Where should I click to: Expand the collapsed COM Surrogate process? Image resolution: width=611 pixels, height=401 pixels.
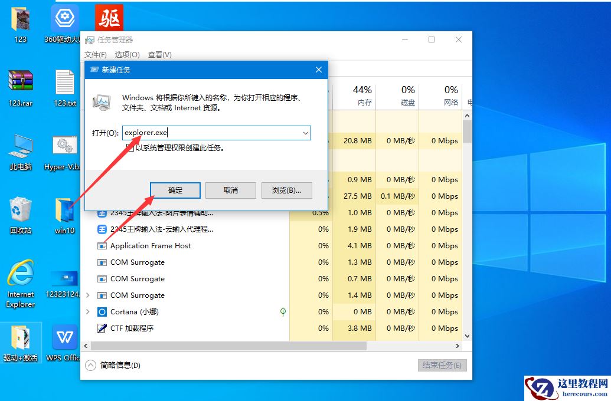pyautogui.click(x=87, y=295)
